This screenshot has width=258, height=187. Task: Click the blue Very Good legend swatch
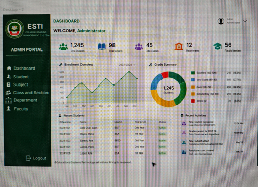click(193, 80)
